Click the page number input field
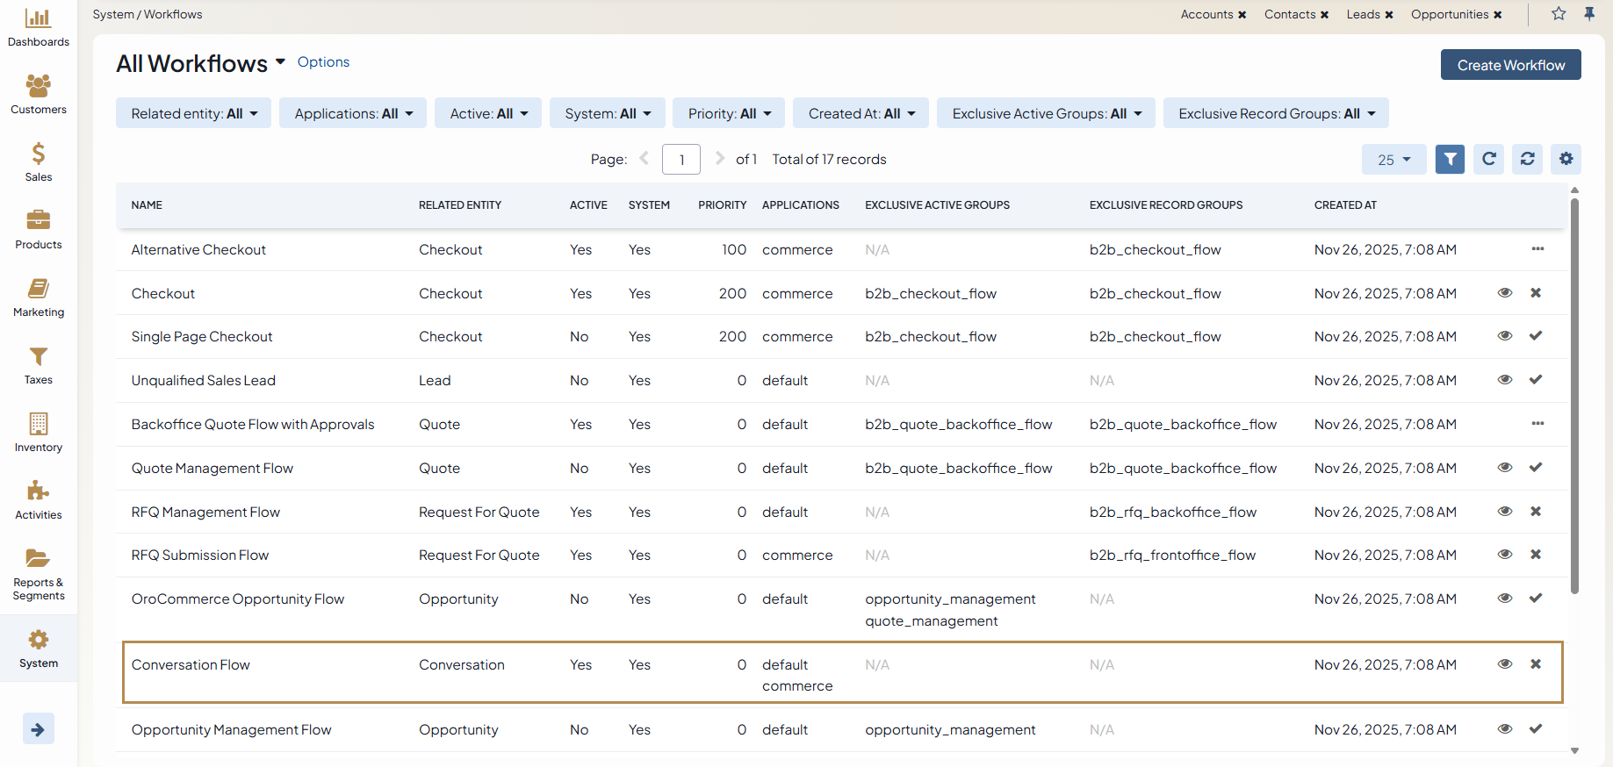 (681, 160)
